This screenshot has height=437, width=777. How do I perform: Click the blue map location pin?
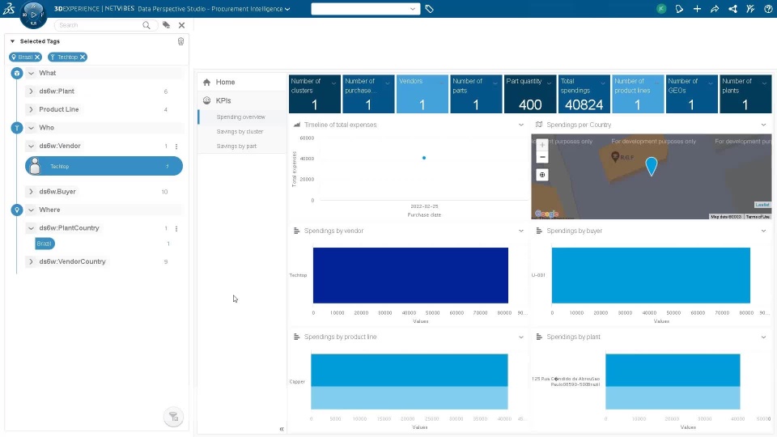[651, 166]
